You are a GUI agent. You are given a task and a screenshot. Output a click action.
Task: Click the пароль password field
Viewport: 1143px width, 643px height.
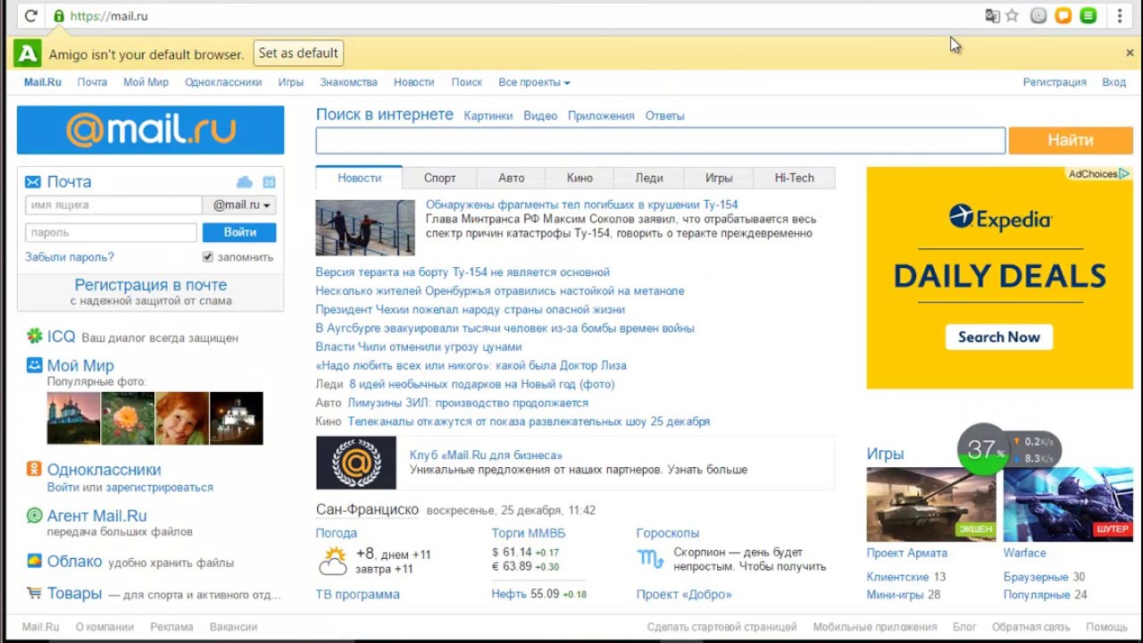point(111,232)
